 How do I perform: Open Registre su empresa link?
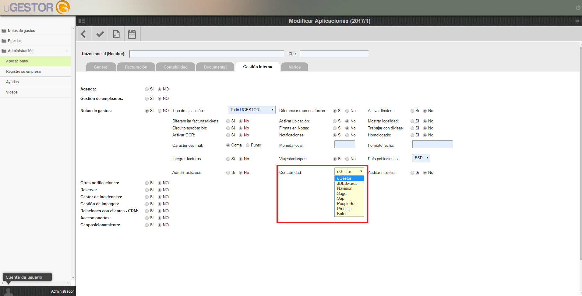pyautogui.click(x=35, y=72)
